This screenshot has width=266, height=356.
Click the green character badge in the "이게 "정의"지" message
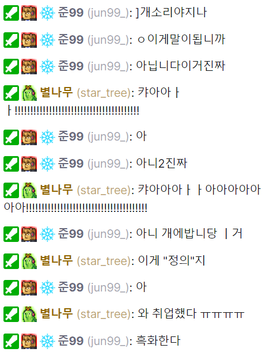pyautogui.click(x=29, y=261)
